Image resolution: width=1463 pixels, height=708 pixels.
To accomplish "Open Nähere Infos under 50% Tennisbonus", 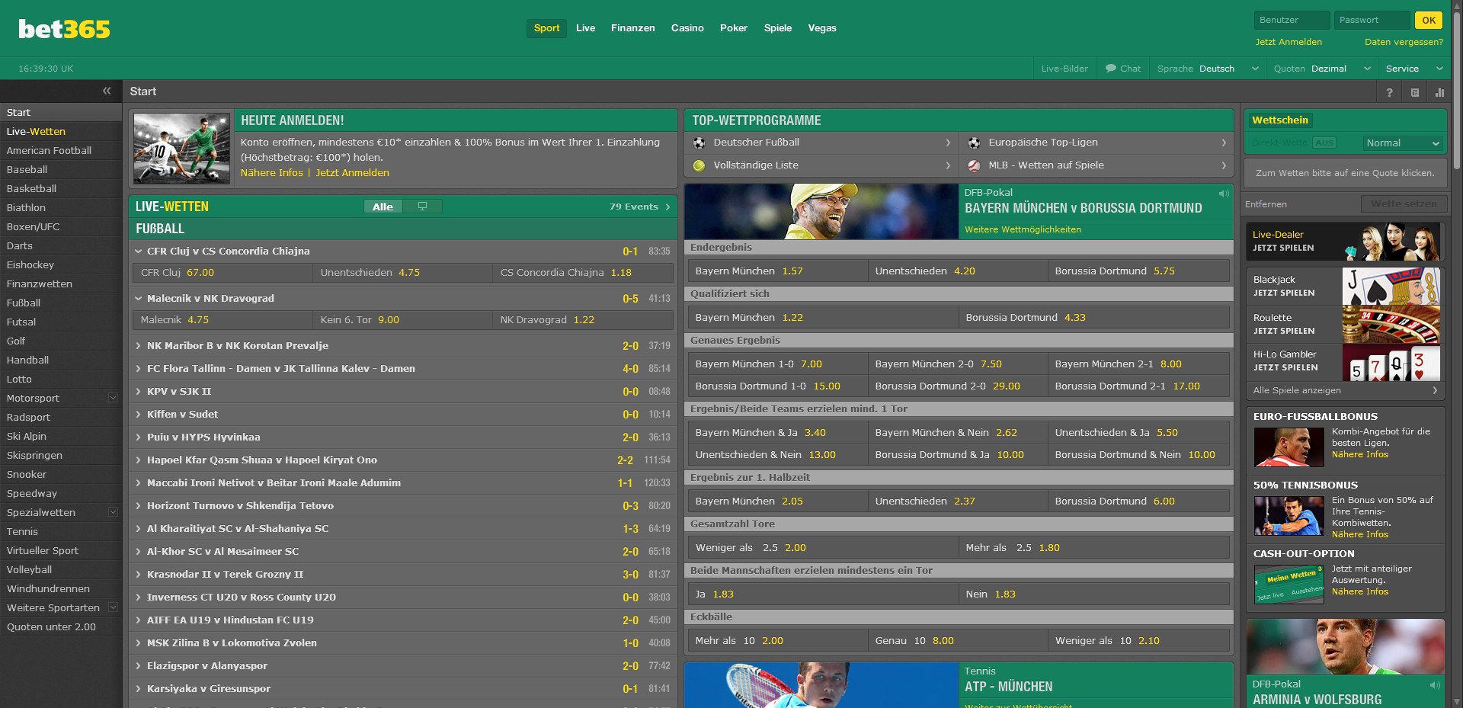I will click(1360, 535).
